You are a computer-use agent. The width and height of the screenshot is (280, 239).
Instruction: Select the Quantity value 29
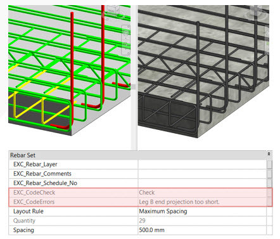[x=142, y=221]
